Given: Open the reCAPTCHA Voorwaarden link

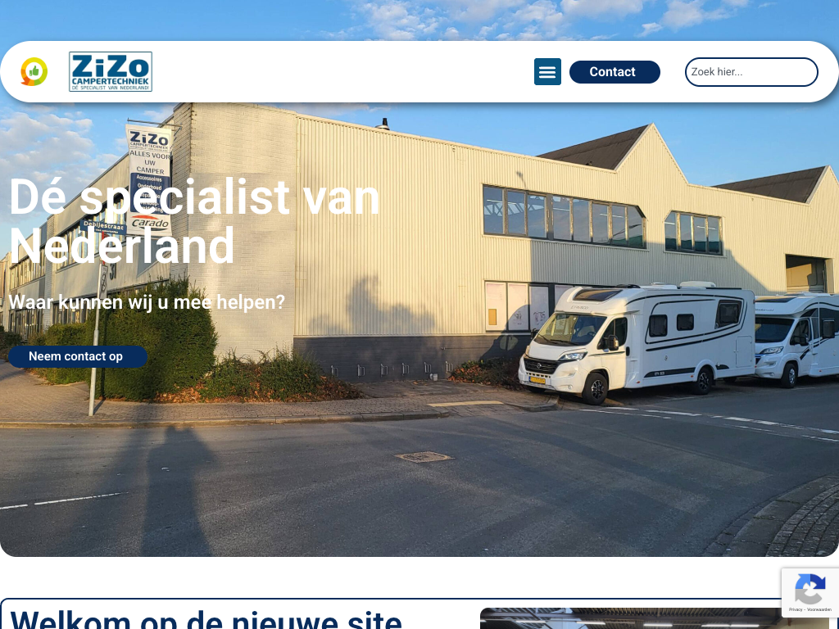Looking at the screenshot, I should click(x=819, y=609).
